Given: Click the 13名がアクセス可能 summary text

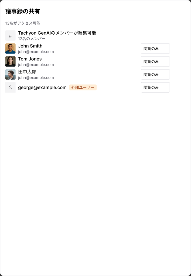Looking at the screenshot, I should click(x=23, y=23).
